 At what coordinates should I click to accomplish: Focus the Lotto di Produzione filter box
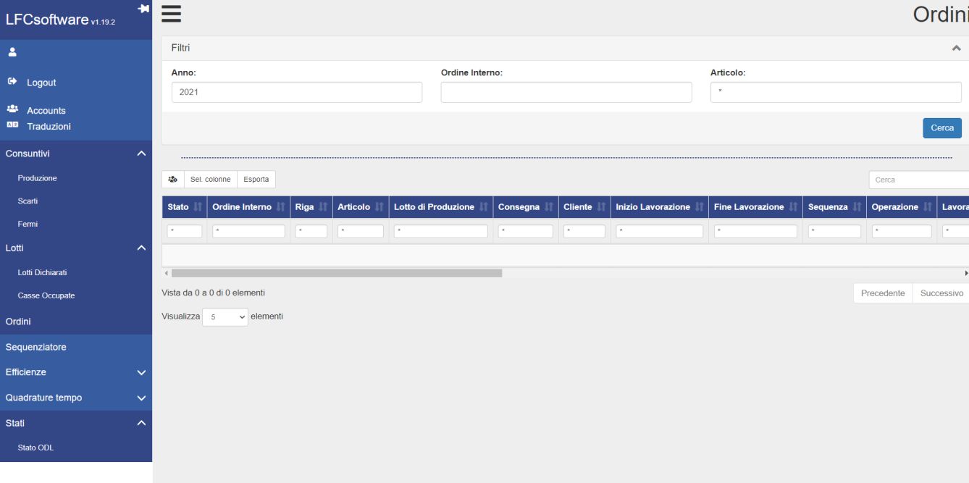tap(441, 232)
